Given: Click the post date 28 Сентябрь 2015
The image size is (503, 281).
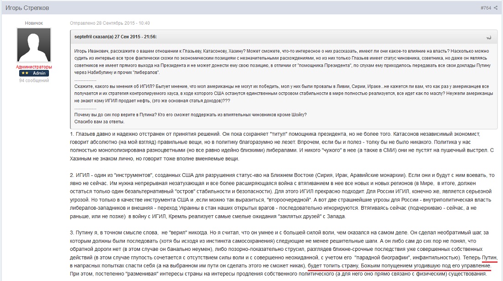Looking at the screenshot, I should [x=110, y=23].
